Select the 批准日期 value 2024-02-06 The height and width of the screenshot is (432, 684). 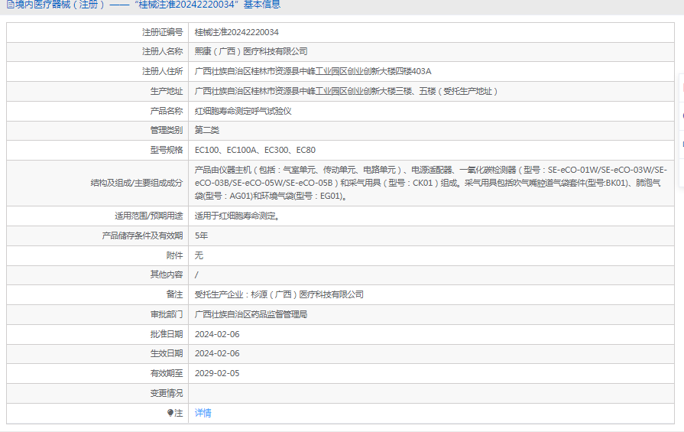(x=217, y=334)
